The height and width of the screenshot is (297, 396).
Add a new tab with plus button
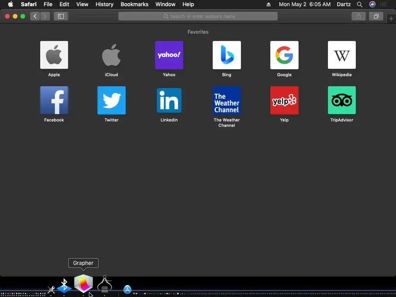[x=391, y=19]
